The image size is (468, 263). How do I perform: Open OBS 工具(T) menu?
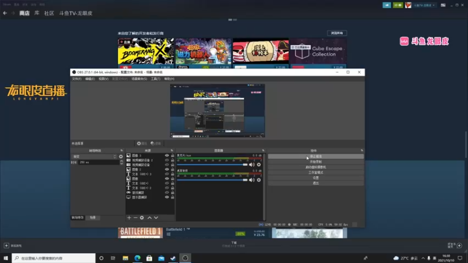pyautogui.click(x=155, y=79)
